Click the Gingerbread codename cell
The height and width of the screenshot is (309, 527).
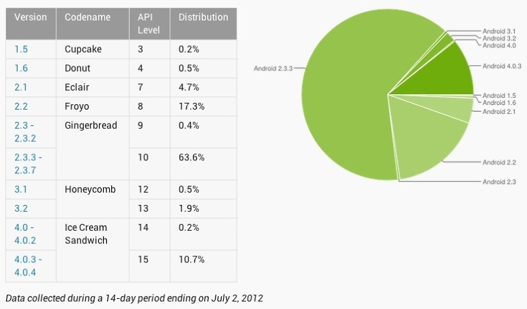pos(91,125)
